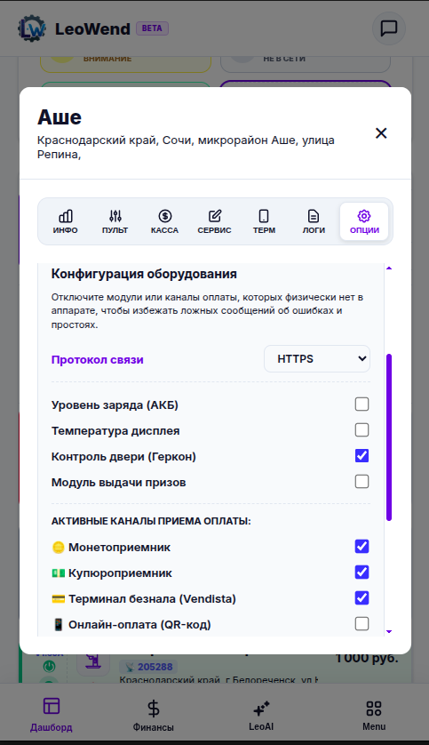Click the Уровень заряда (АКБ) label

115,405
